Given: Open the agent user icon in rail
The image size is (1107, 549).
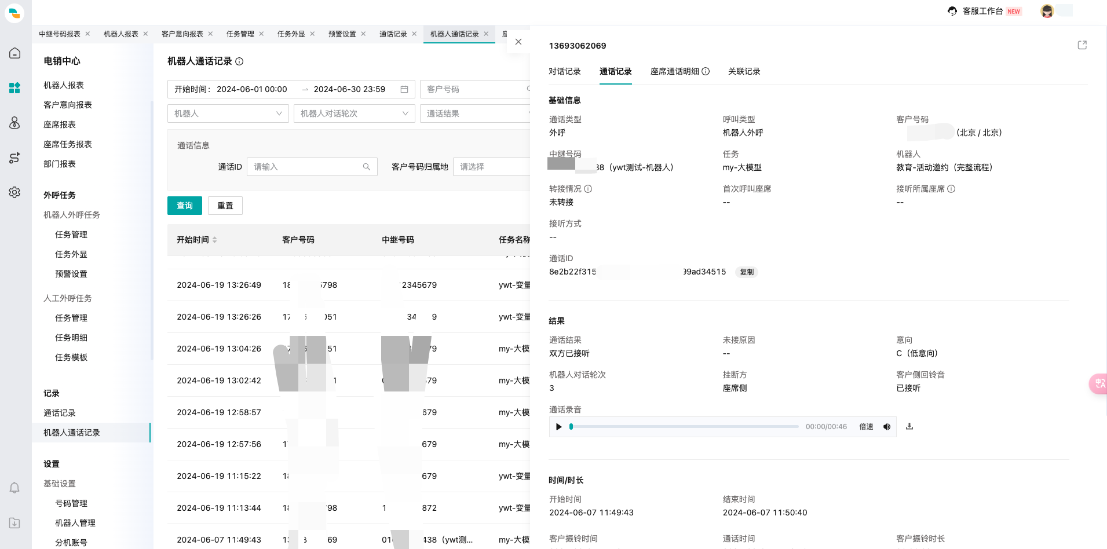Looking at the screenshot, I should point(15,123).
